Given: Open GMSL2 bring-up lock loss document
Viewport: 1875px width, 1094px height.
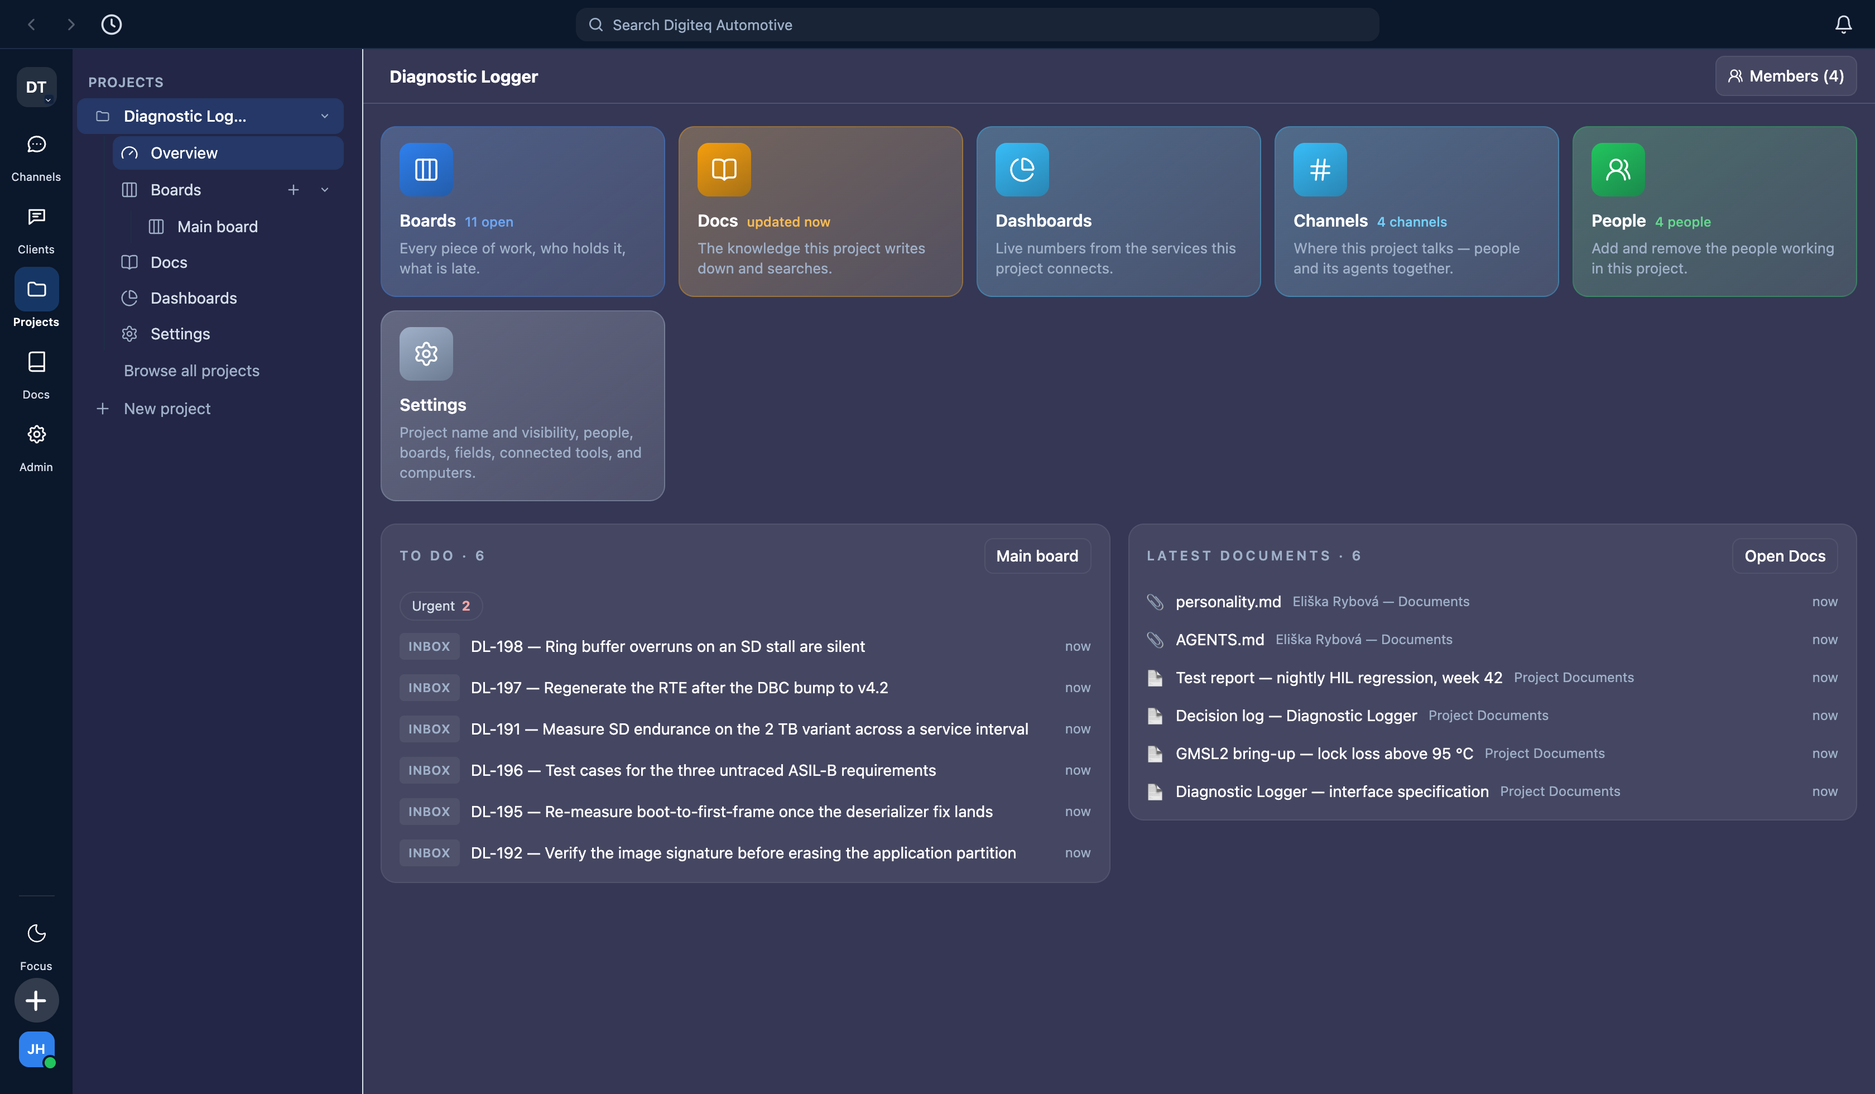Looking at the screenshot, I should pos(1492,753).
